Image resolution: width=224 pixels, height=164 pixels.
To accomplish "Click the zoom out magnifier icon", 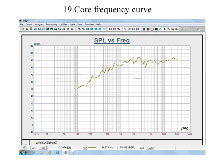I will point(83,29).
